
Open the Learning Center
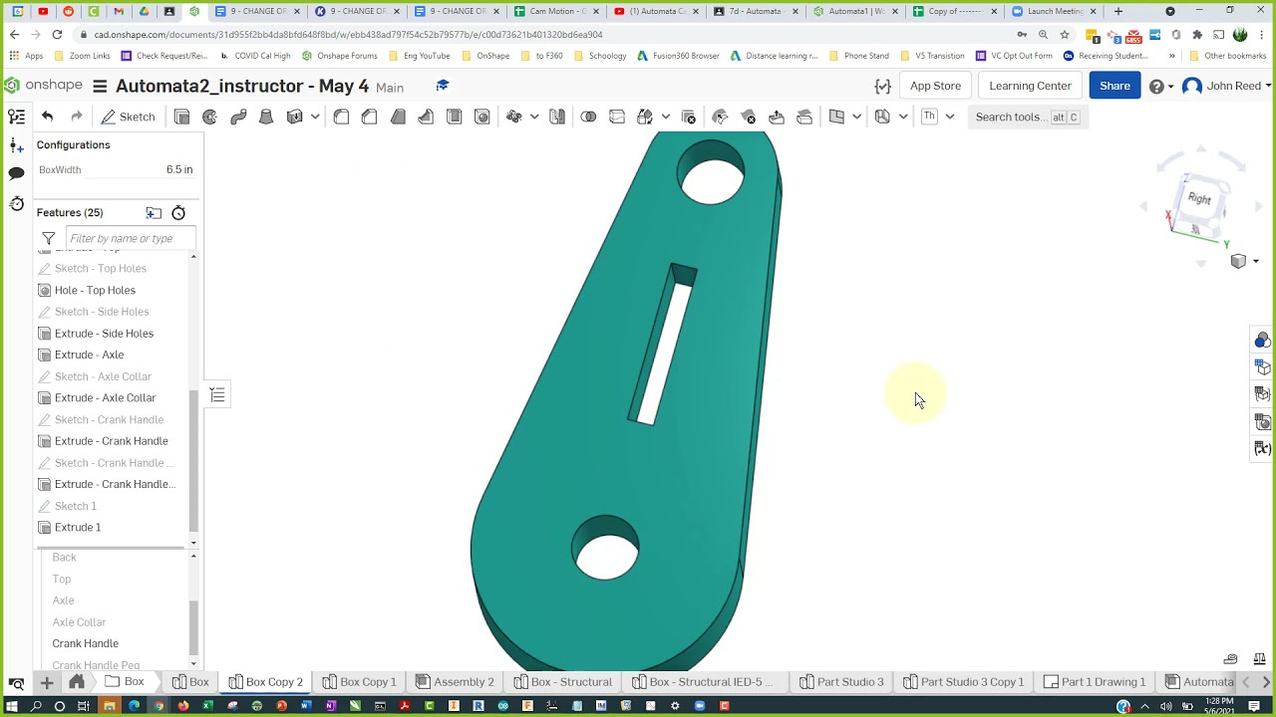tap(1030, 86)
